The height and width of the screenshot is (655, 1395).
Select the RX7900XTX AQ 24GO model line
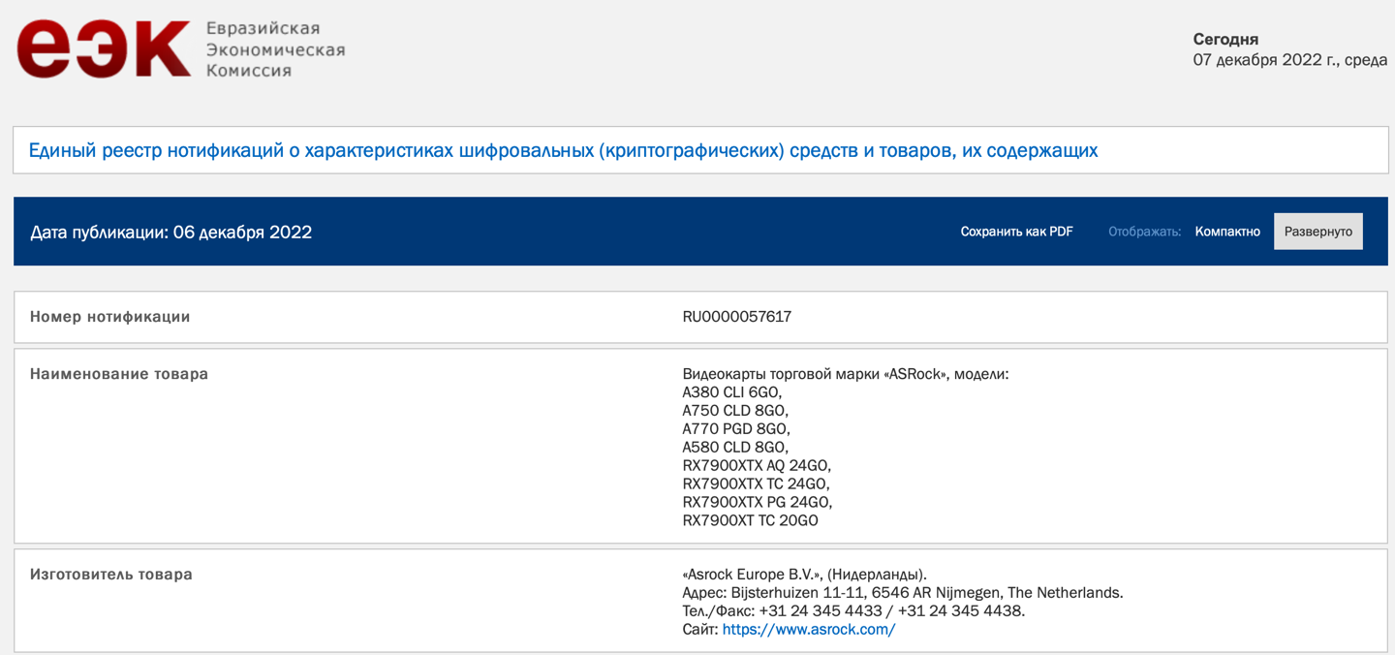point(757,466)
